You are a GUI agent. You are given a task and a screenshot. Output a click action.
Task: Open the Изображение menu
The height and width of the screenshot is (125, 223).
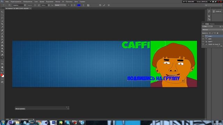28,2
